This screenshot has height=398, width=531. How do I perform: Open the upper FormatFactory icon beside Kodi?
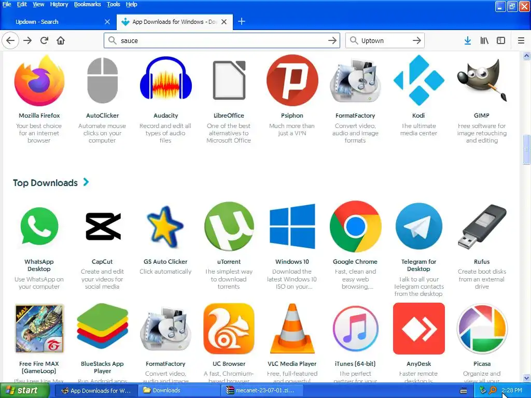pos(355,80)
